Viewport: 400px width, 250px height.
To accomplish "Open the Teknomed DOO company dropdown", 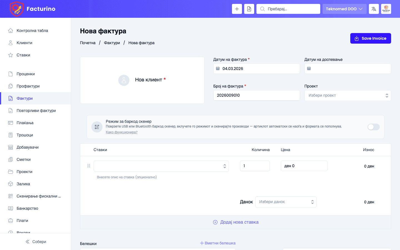I will [x=344, y=9].
